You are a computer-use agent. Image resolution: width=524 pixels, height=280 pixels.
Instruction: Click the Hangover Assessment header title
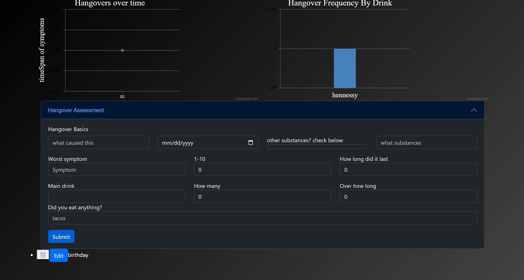pyautogui.click(x=76, y=110)
